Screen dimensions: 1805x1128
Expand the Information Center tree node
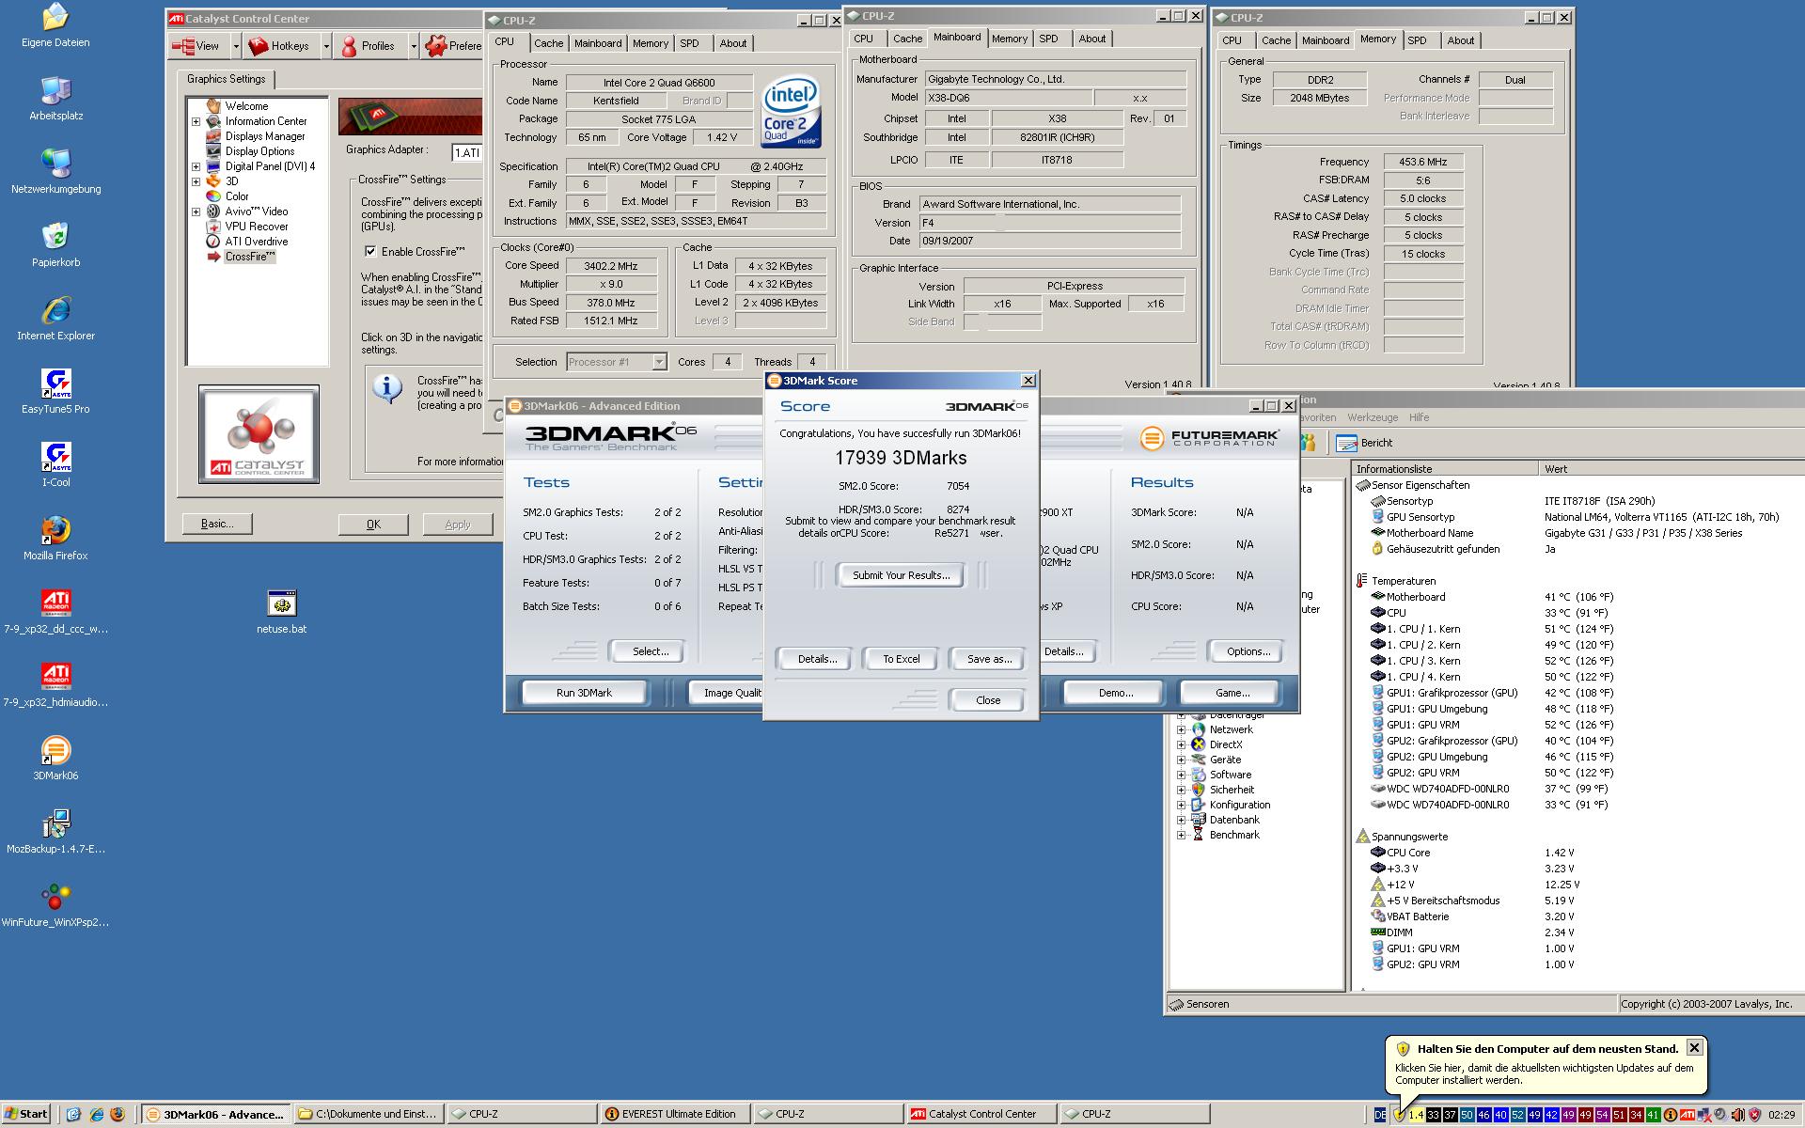(196, 121)
